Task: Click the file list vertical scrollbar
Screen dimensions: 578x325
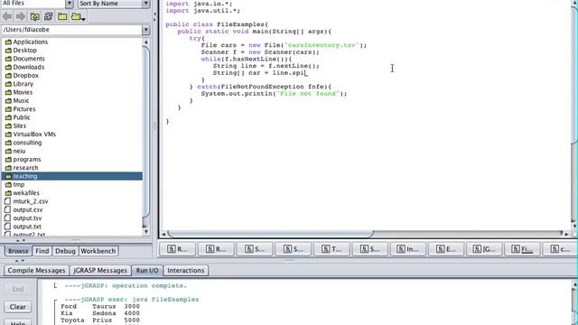Action: coord(146,133)
